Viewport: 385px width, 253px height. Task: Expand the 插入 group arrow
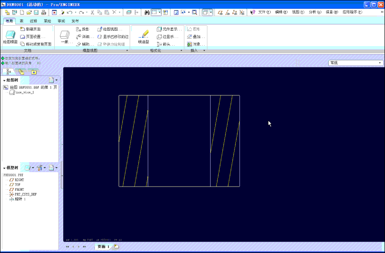click(x=204, y=51)
